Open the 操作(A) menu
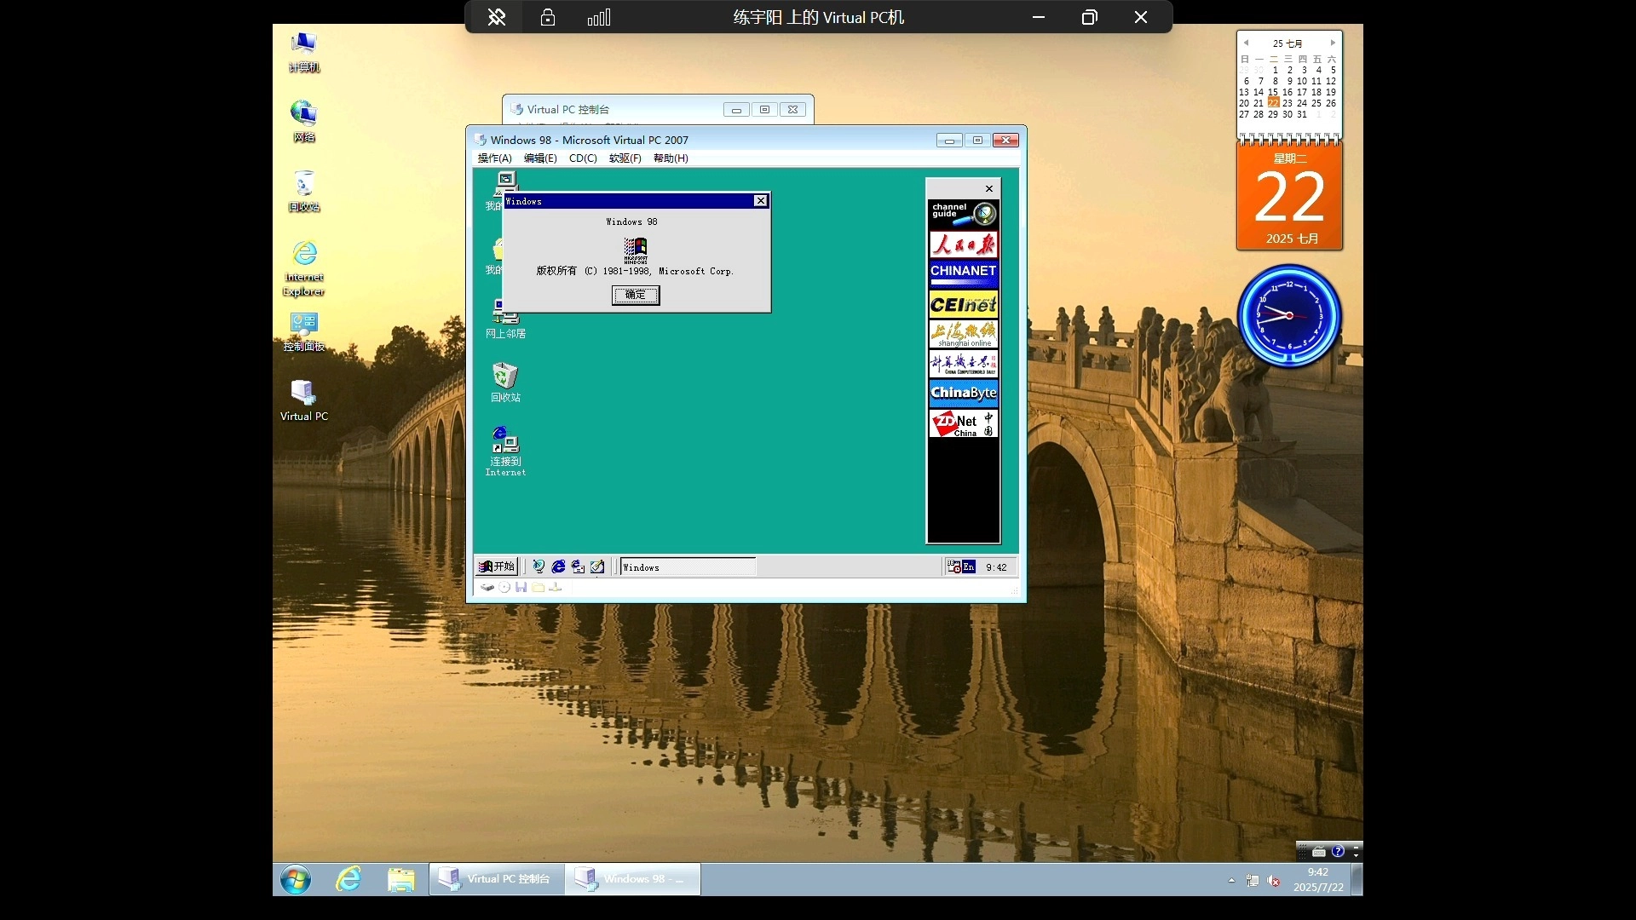This screenshot has width=1636, height=920. tap(494, 158)
